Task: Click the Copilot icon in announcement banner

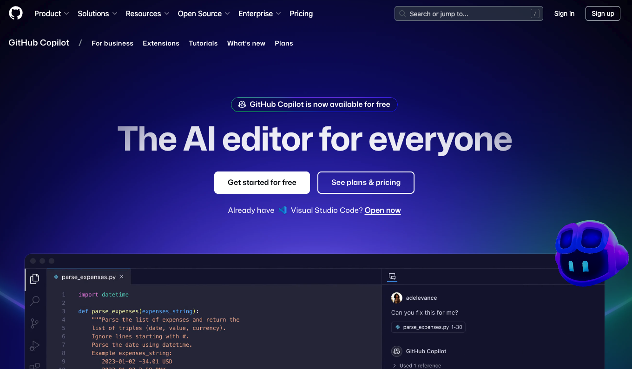Action: 242,105
